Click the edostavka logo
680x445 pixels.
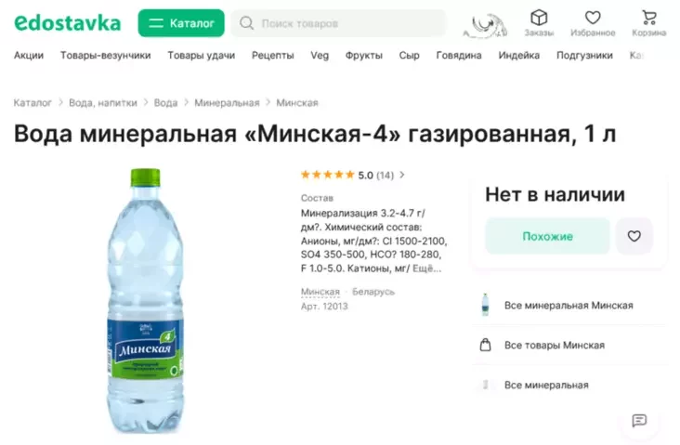[x=68, y=23]
